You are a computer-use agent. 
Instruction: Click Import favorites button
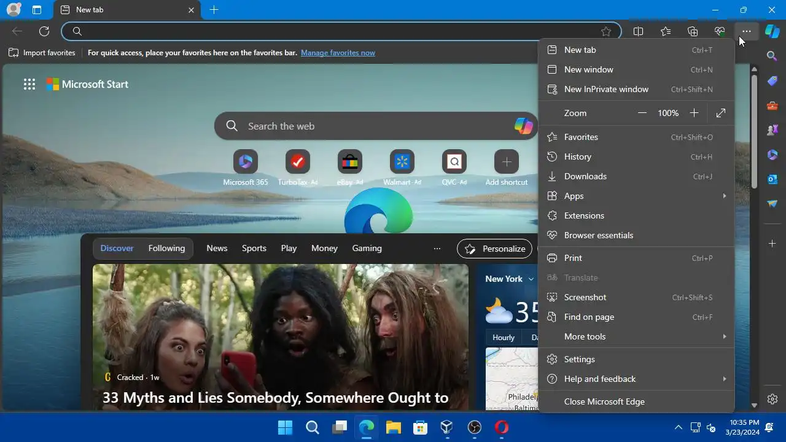[42, 53]
